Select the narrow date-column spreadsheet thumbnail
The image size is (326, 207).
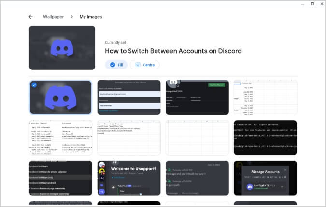tap(266, 97)
